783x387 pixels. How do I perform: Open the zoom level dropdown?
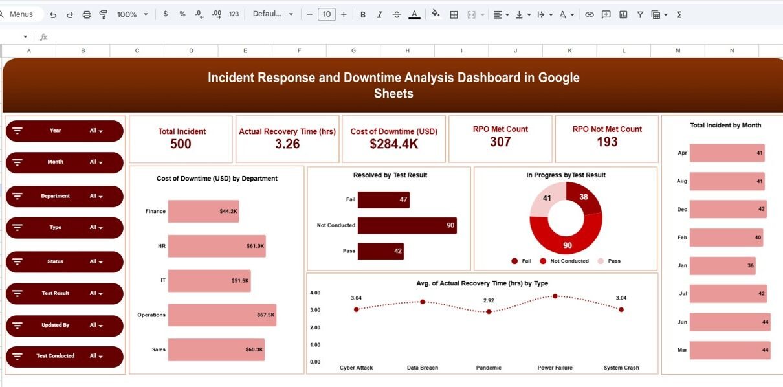click(132, 14)
